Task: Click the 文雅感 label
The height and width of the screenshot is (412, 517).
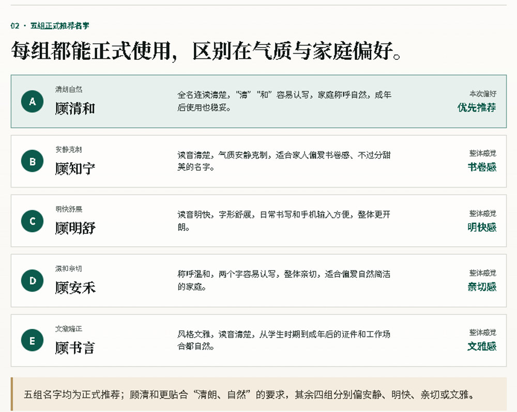Action: click(482, 346)
